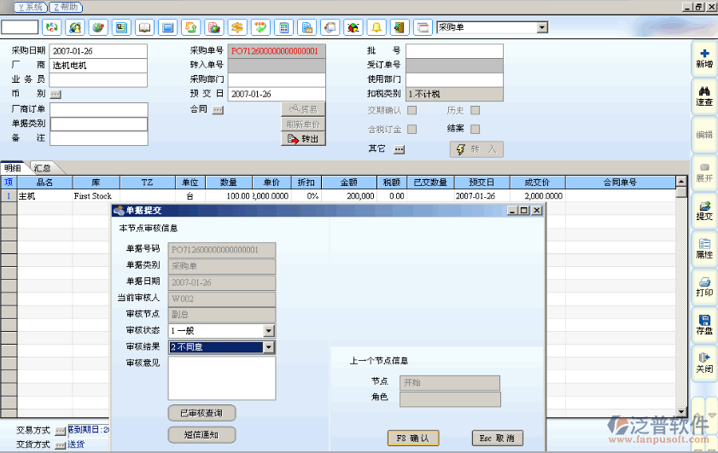Expand the 审核状态 dropdown

coord(268,331)
